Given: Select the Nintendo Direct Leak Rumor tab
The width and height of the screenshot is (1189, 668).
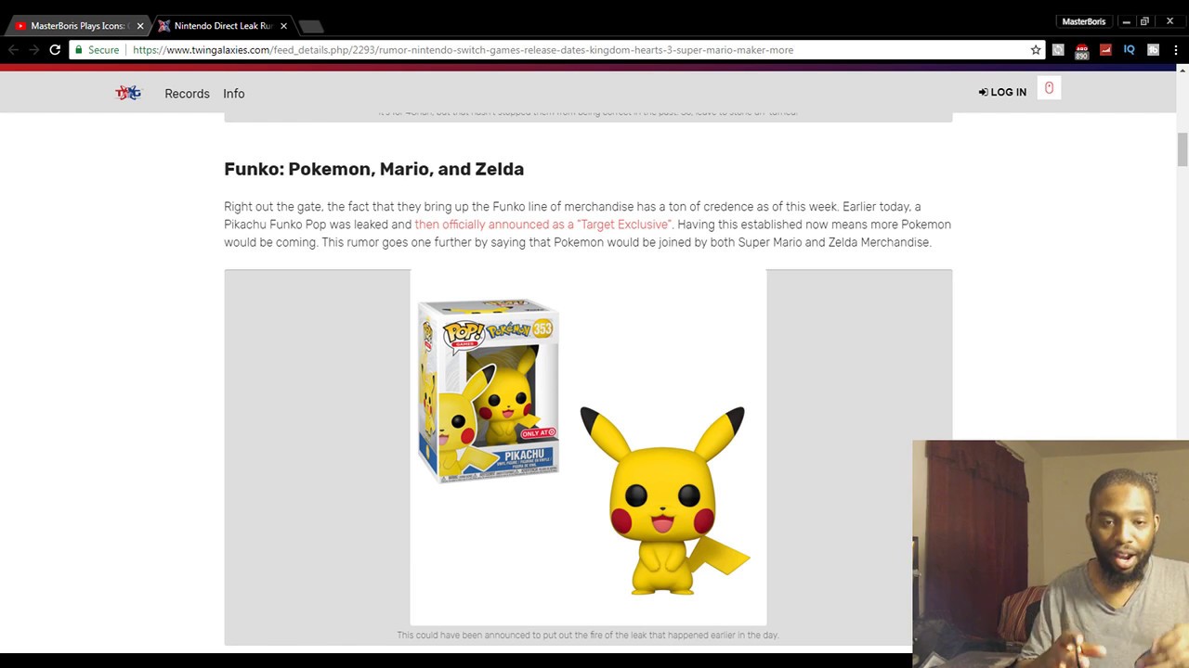Looking at the screenshot, I should 223,26.
